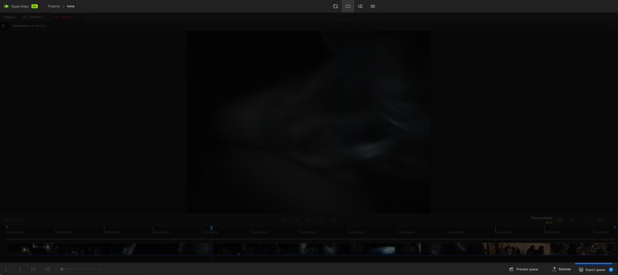Toggle the Frame preview BETA switch
This screenshot has width=618, height=275.
[x=559, y=220]
